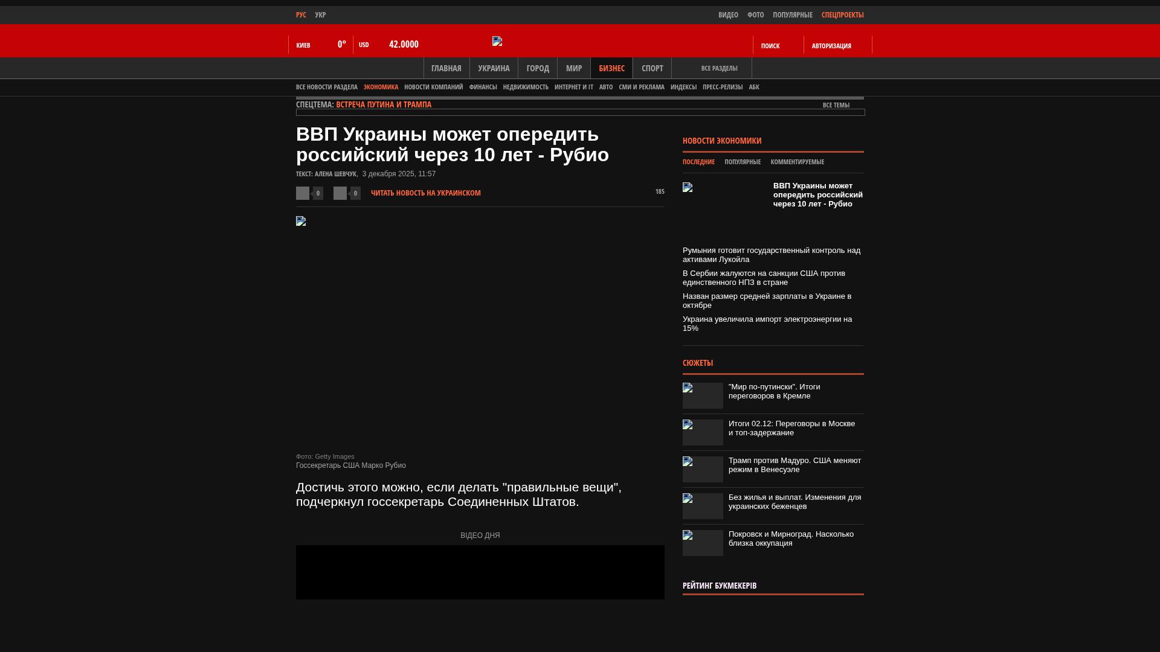Click the site logo in the header
Screen dimensions: 1160x652
click(x=497, y=41)
